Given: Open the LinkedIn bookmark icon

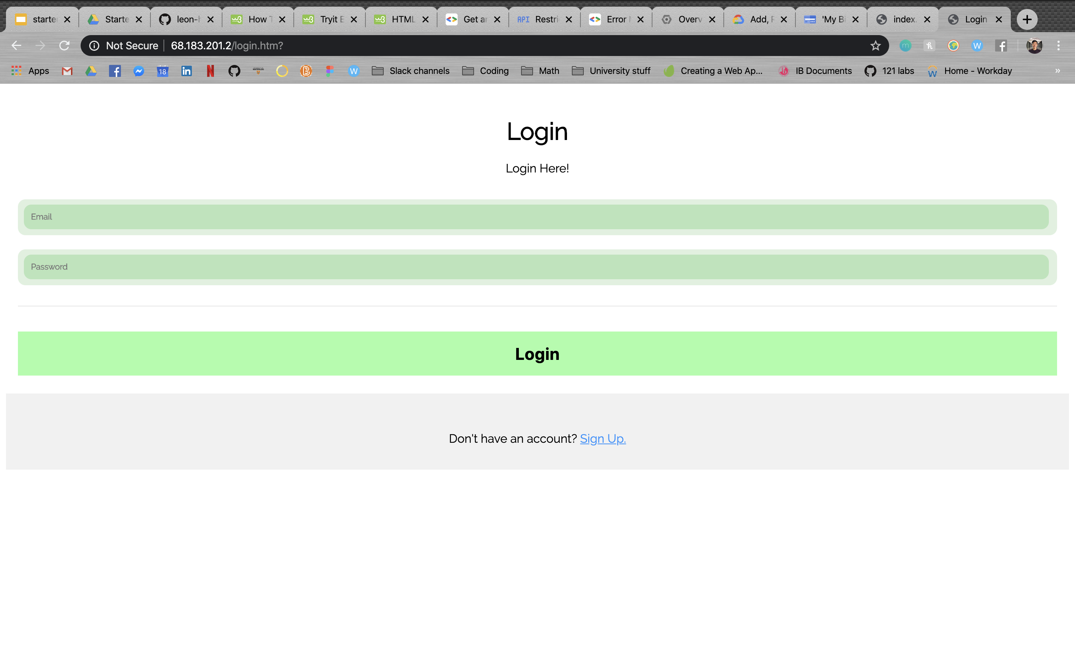Looking at the screenshot, I should tap(187, 71).
